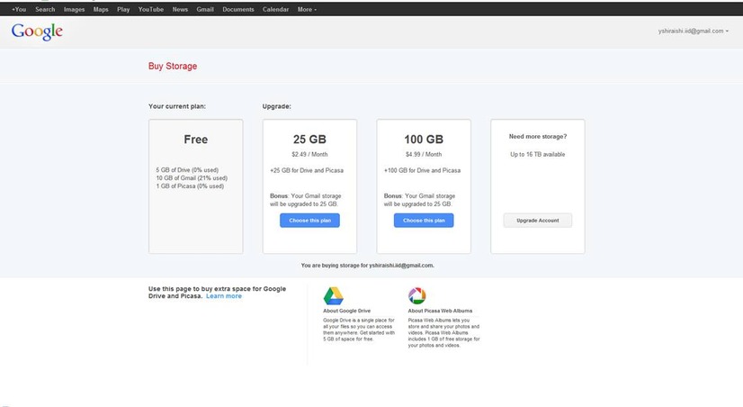Open News in top bar
The height and width of the screenshot is (407, 743).
pyautogui.click(x=180, y=9)
